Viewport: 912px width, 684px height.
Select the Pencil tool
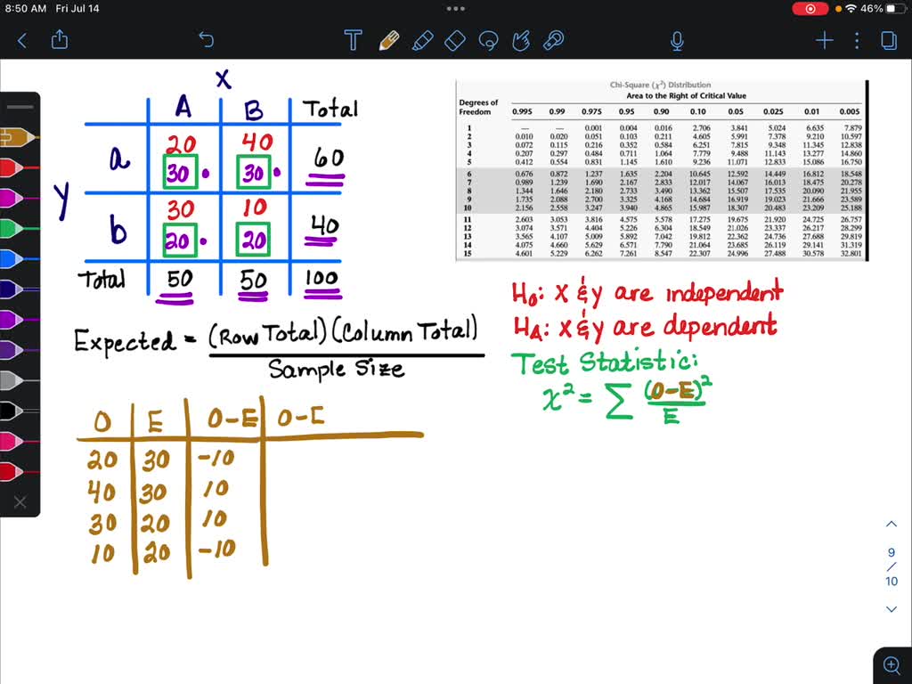pyautogui.click(x=389, y=40)
